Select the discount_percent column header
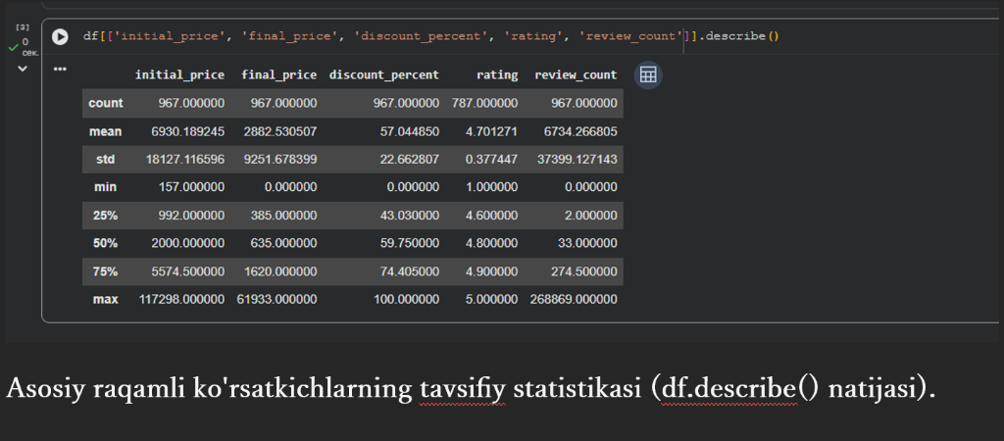Viewport: 1004px width, 441px height. point(383,74)
